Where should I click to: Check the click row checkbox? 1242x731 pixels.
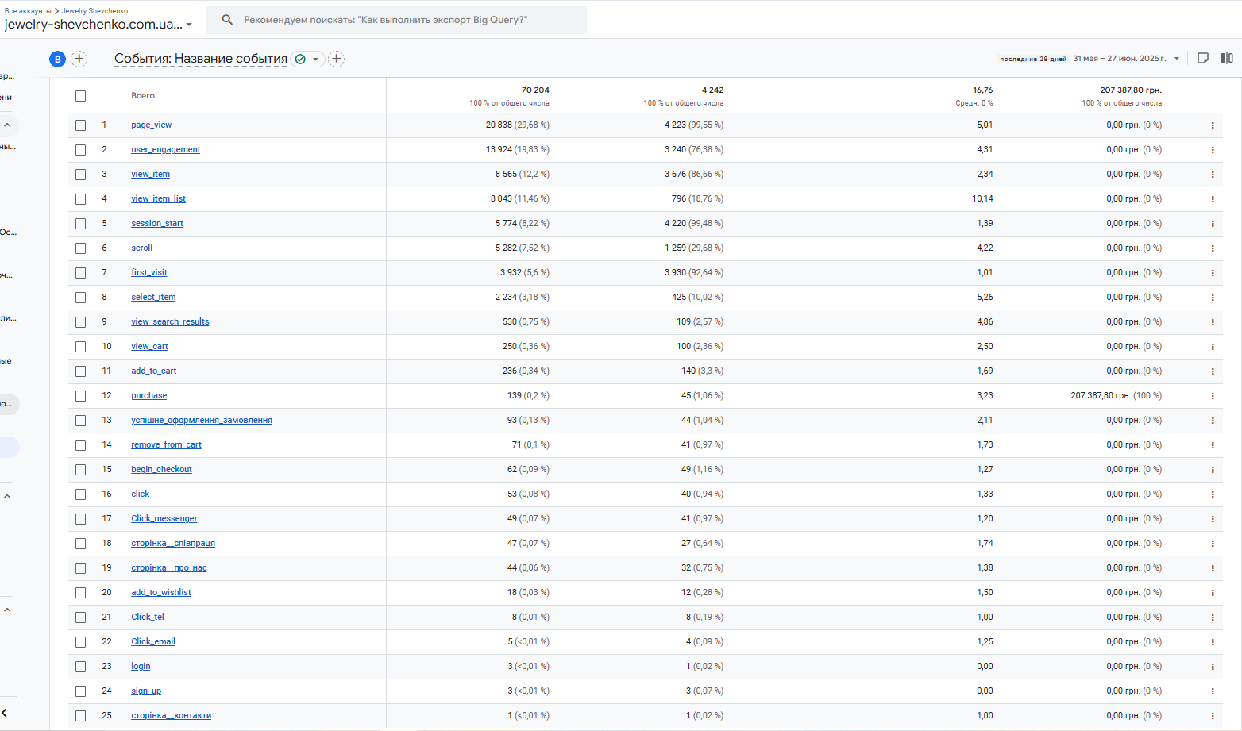pyautogui.click(x=80, y=494)
